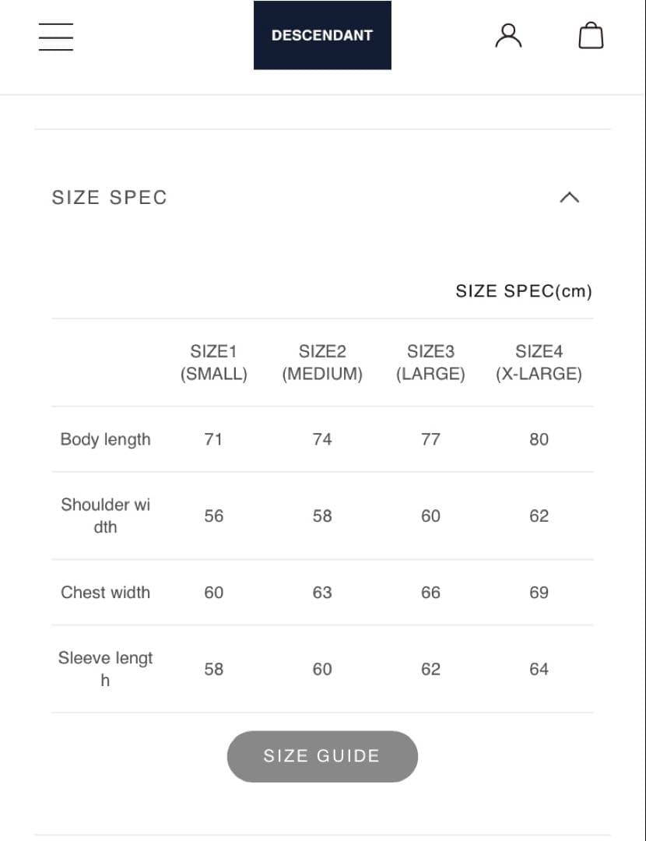
Task: Open the hamburger navigation menu
Action: 56,37
